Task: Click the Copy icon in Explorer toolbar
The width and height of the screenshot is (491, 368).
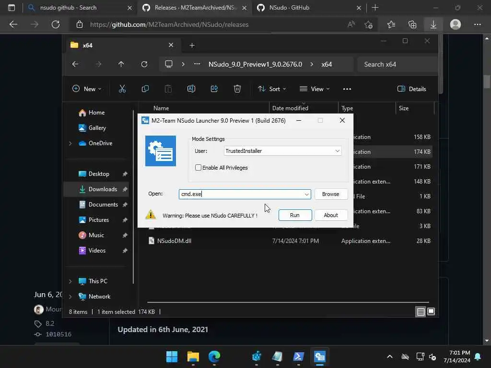Action: click(x=145, y=89)
